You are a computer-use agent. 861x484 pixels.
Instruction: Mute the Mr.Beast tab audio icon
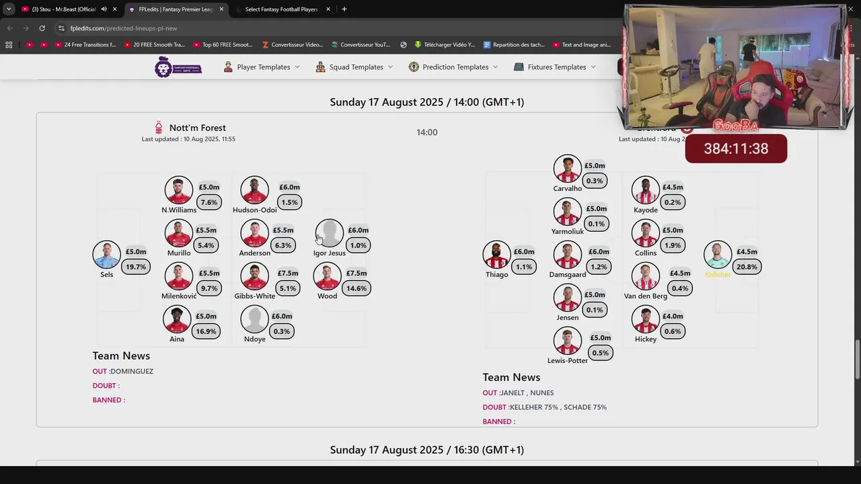point(104,9)
